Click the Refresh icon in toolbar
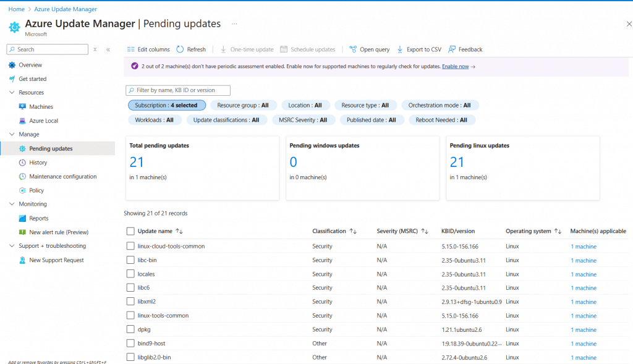The height and width of the screenshot is (364, 633). (180, 49)
